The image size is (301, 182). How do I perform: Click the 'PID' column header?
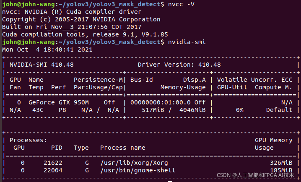57,148
